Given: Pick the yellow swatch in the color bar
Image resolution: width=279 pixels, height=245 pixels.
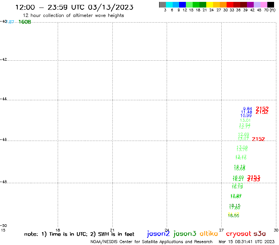Looking at the screenshot, I should coord(210,5).
